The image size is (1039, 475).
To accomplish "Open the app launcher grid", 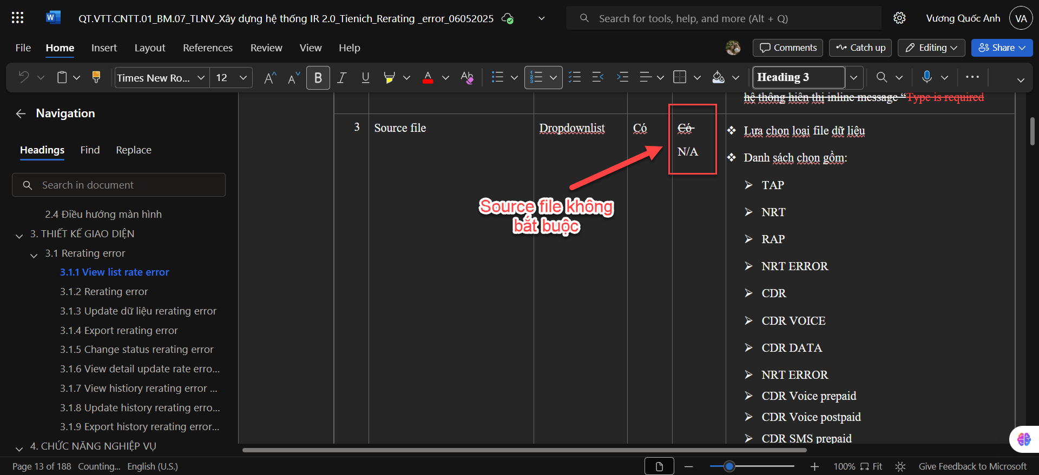I will (17, 18).
